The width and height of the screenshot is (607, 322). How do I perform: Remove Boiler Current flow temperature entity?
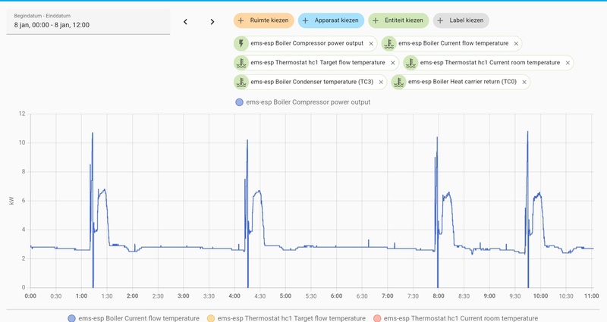[x=516, y=44]
